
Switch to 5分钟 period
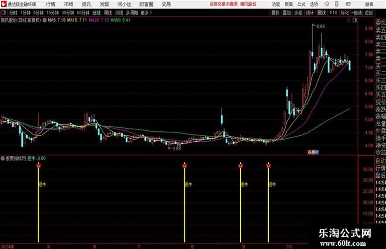pos(38,13)
